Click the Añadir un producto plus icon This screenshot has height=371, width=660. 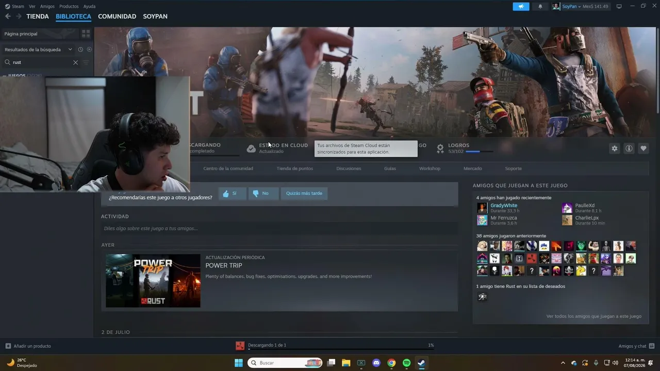click(x=8, y=346)
